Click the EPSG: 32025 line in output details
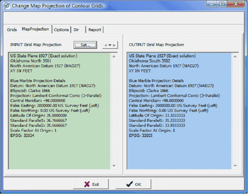The image size is (248, 194). click(141, 136)
